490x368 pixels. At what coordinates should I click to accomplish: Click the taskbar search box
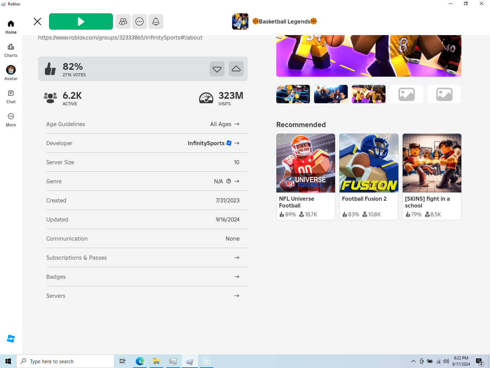tap(65, 361)
